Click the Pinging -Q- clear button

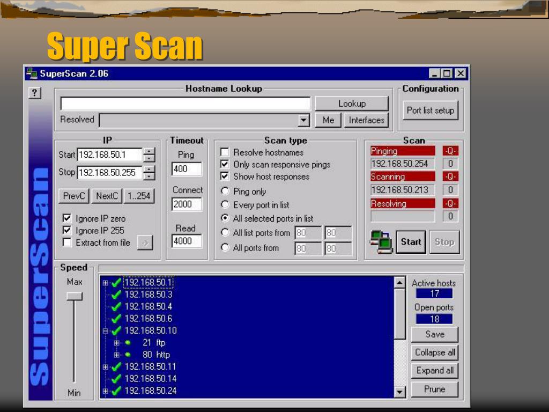point(450,151)
